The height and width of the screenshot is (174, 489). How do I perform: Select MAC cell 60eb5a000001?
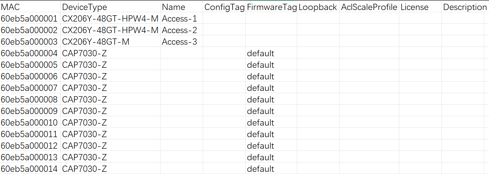30,18
